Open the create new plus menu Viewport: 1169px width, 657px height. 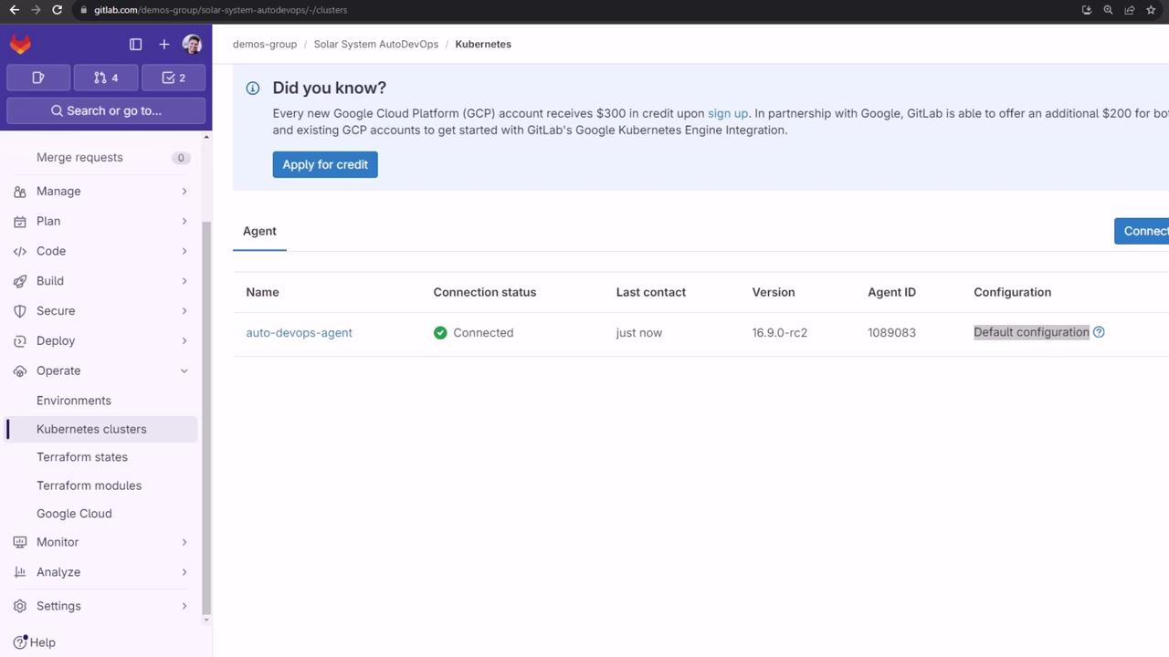coord(163,44)
